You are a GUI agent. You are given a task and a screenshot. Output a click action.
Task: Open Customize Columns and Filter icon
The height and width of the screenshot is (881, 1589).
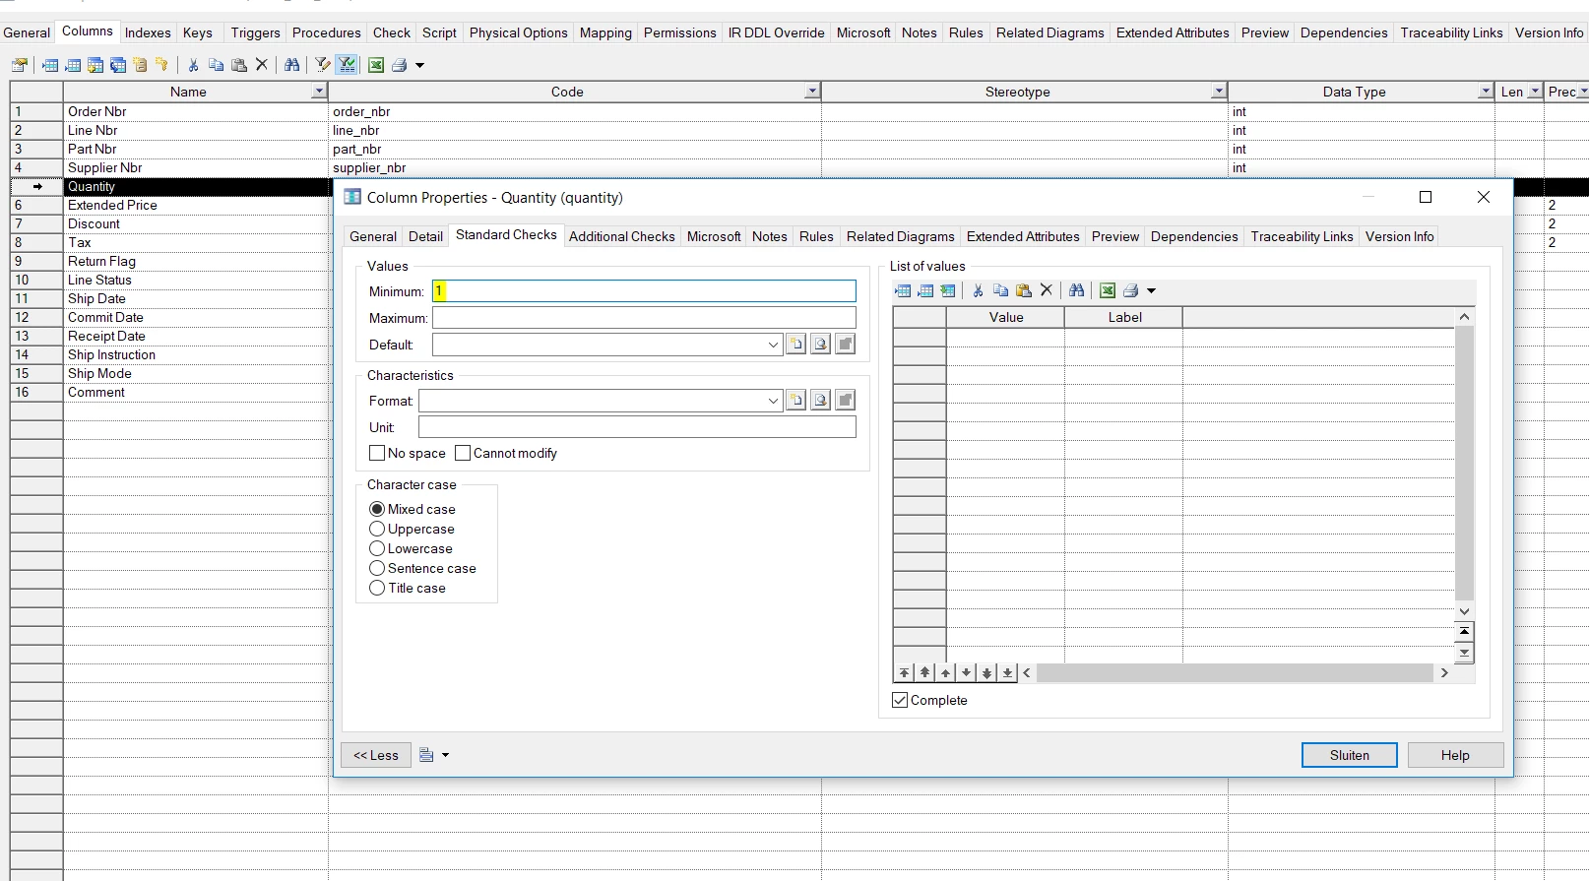(x=323, y=65)
